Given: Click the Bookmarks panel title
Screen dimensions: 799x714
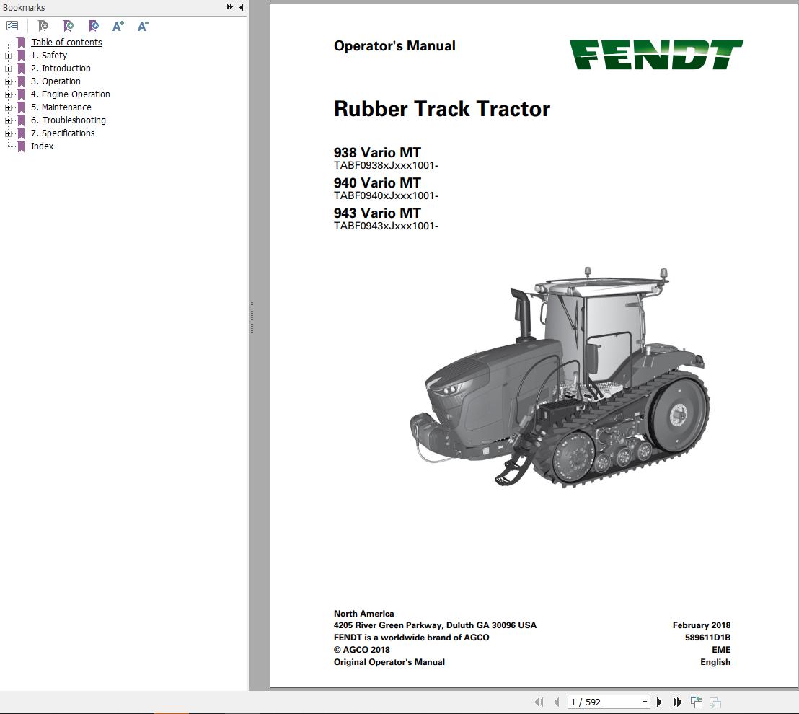Looking at the screenshot, I should pyautogui.click(x=24, y=8).
